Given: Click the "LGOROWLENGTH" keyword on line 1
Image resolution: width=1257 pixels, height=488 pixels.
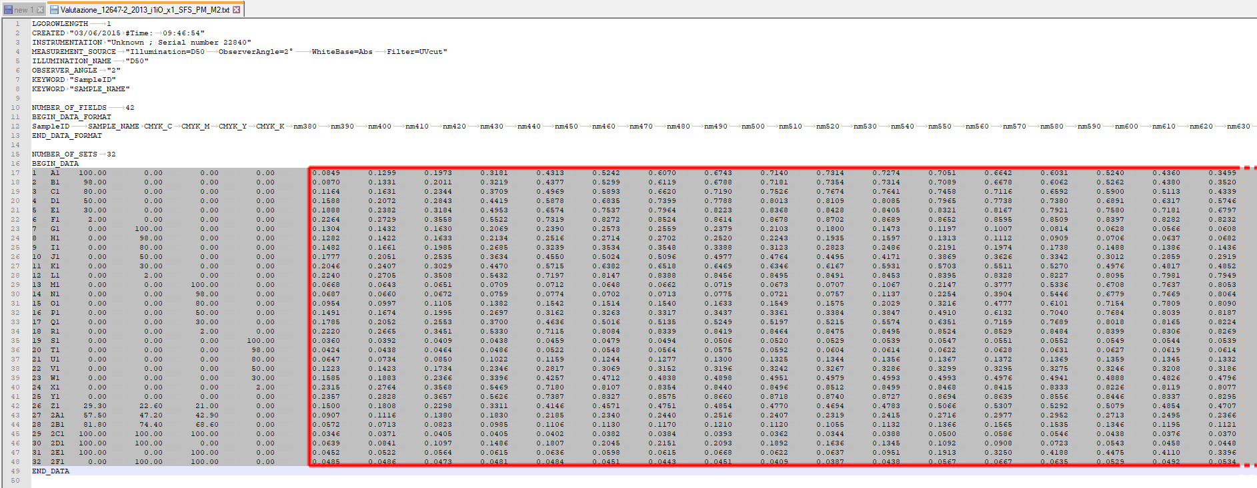Looking at the screenshot, I should (60, 24).
